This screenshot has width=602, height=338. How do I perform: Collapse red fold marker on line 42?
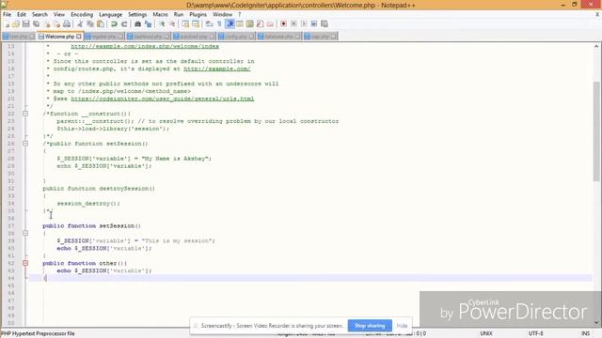pos(25,263)
